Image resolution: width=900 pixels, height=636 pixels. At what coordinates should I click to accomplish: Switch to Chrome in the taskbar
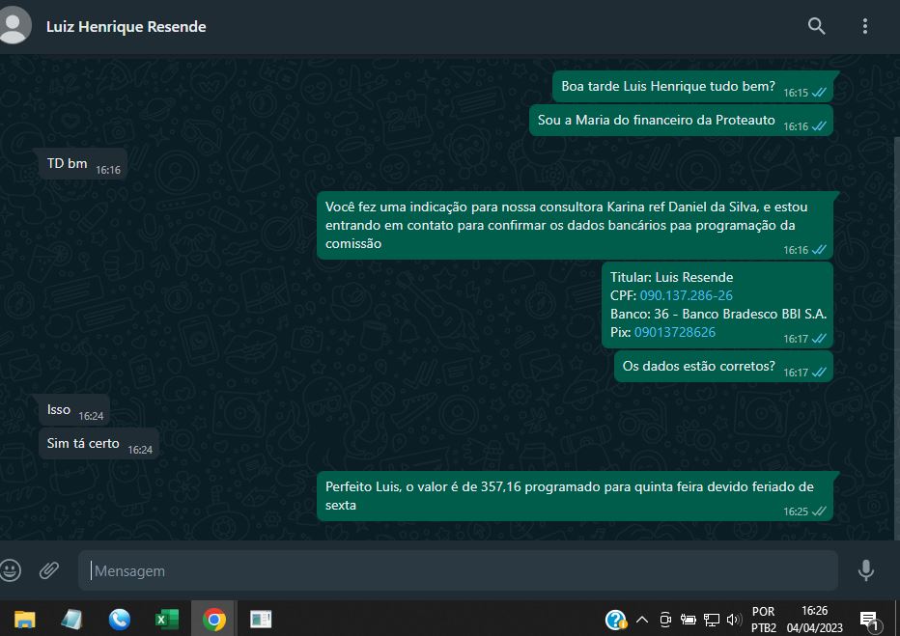[214, 619]
